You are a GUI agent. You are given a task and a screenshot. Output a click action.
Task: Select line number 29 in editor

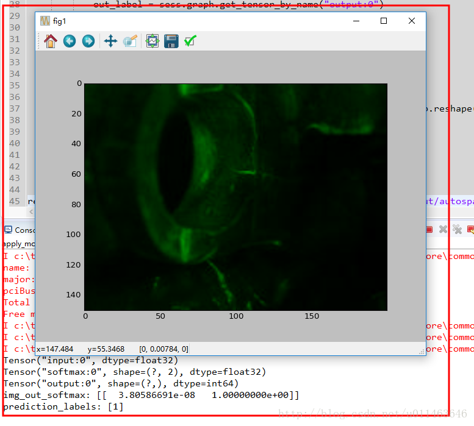pyautogui.click(x=15, y=16)
